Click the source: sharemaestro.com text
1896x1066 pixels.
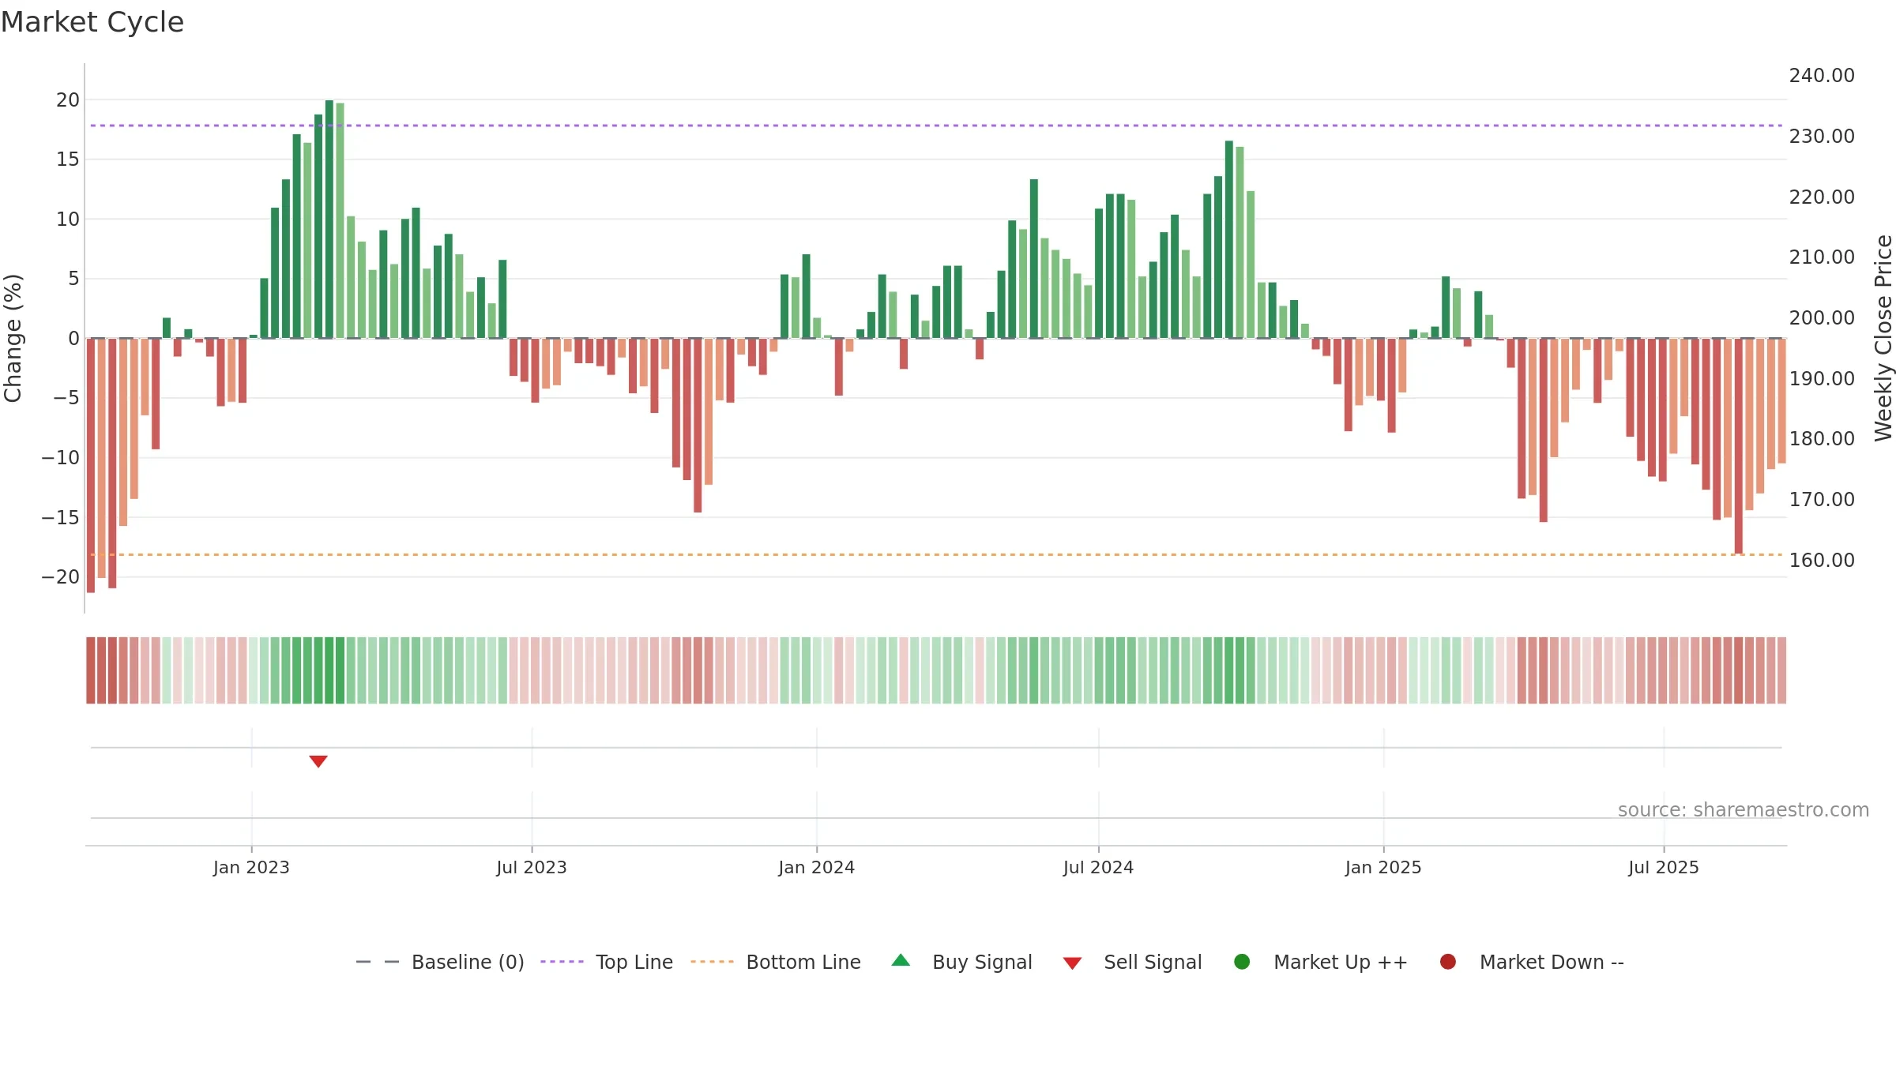click(1744, 810)
